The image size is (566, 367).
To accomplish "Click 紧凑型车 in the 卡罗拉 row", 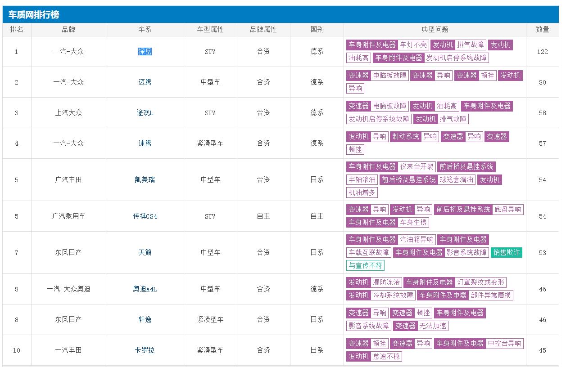I will pos(210,350).
